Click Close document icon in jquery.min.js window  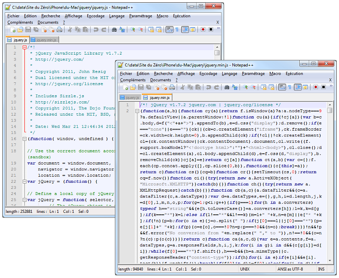[x=156, y=87]
